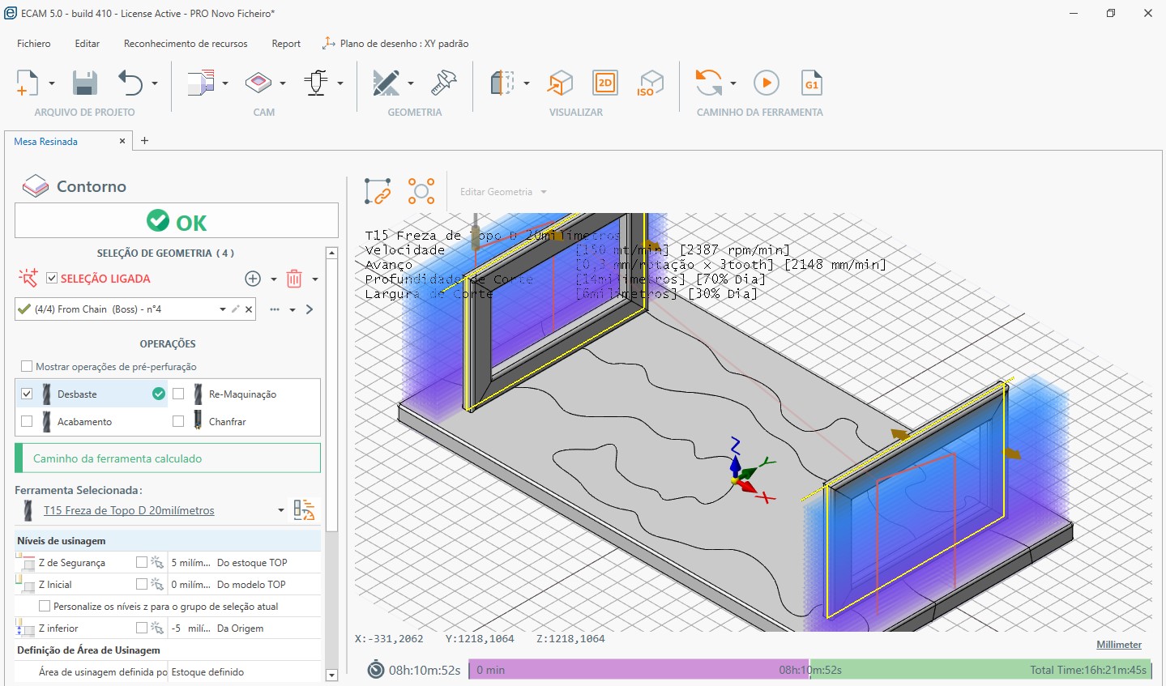Uncheck the Desbaste operation
The width and height of the screenshot is (1166, 686).
pos(27,394)
